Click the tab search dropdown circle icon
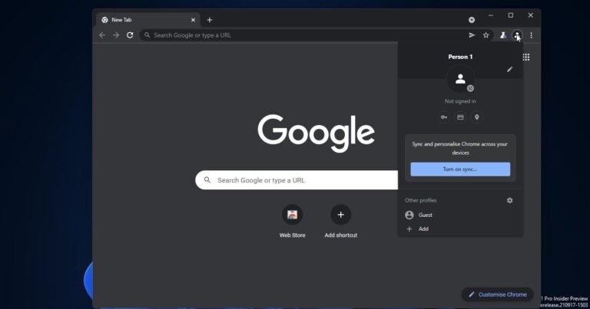 [472, 19]
